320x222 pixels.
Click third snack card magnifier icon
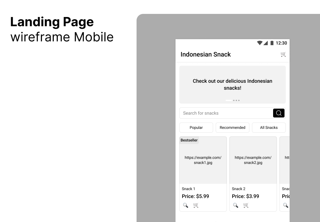[x=286, y=205]
